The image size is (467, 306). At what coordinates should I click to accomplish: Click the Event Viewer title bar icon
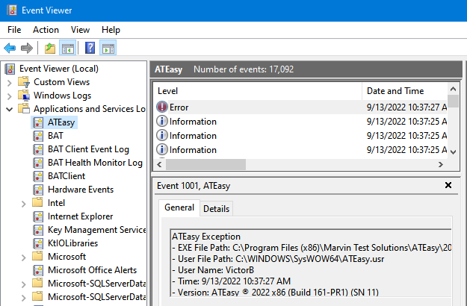click(12, 10)
